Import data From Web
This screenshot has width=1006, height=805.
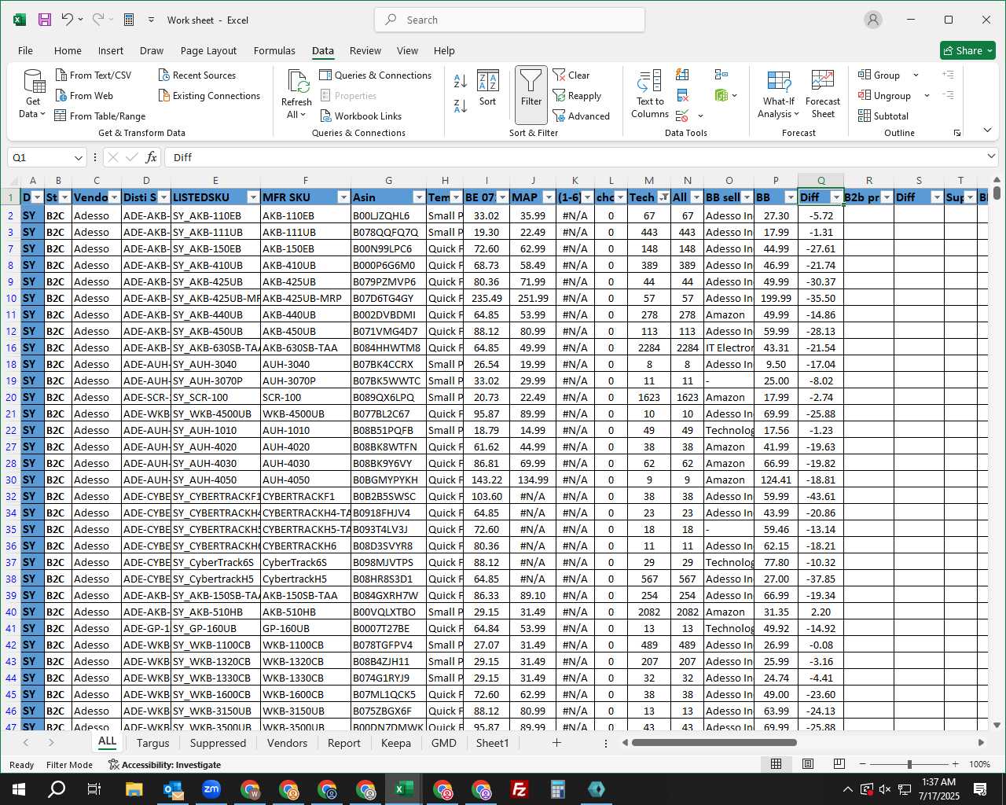point(84,95)
